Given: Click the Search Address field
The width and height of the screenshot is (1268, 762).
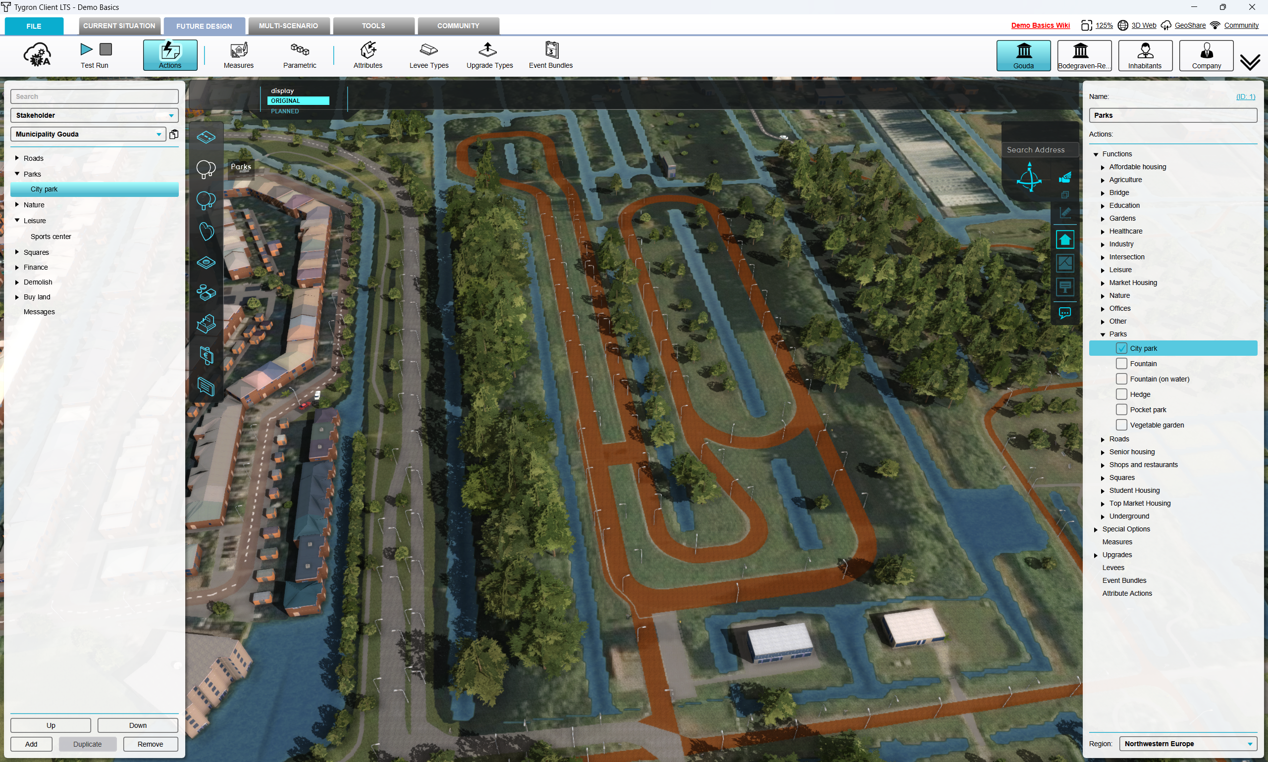Looking at the screenshot, I should coord(1039,150).
